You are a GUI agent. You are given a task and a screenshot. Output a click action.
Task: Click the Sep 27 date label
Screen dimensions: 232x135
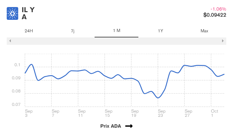click(x=188, y=113)
